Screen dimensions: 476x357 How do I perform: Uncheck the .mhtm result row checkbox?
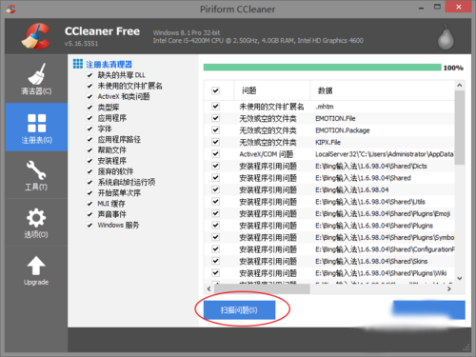215,106
